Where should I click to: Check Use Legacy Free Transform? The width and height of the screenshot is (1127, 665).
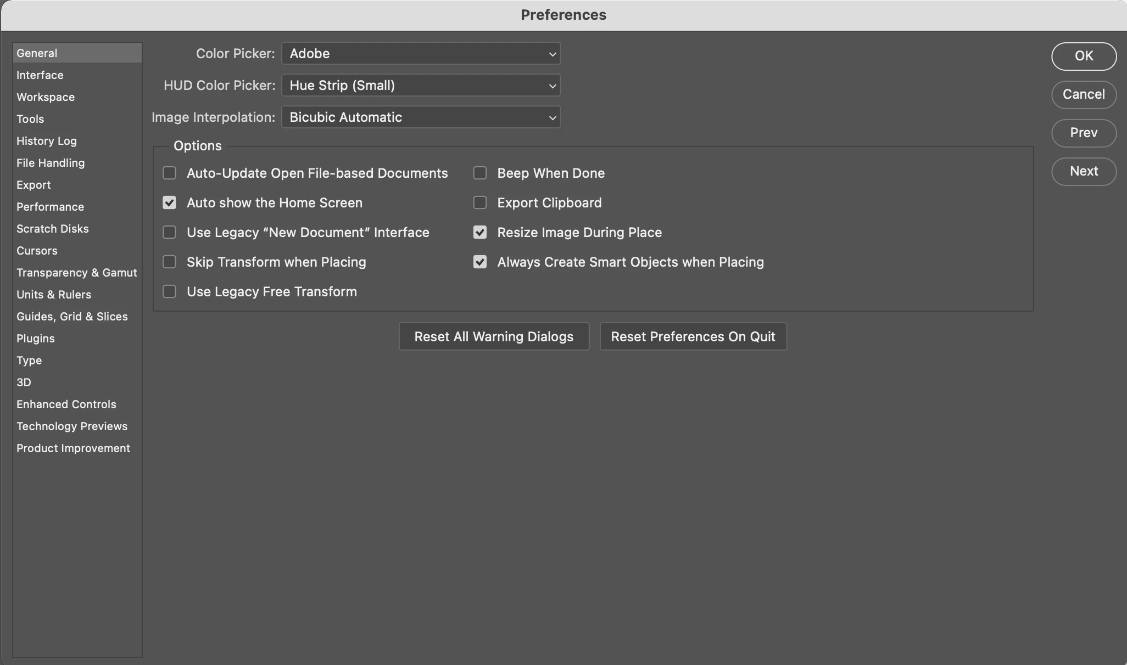point(169,292)
